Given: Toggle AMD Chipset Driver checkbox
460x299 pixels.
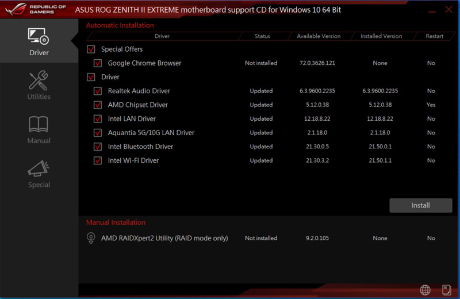Looking at the screenshot, I should coord(98,105).
